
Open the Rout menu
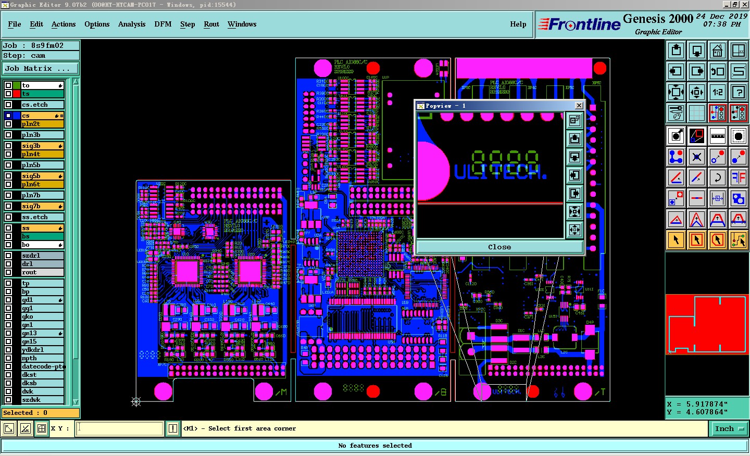[211, 24]
